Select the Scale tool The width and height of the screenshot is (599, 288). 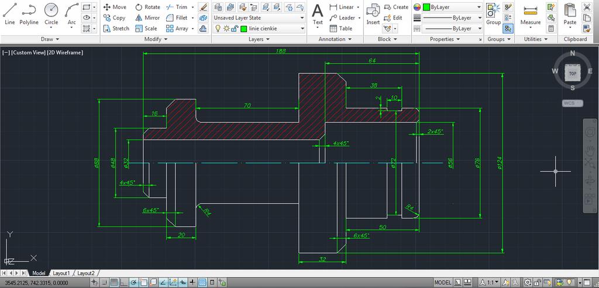(146, 28)
